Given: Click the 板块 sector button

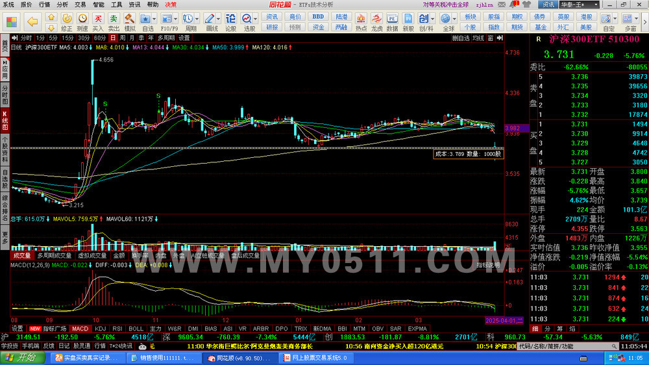Looking at the screenshot, I should (471, 17).
